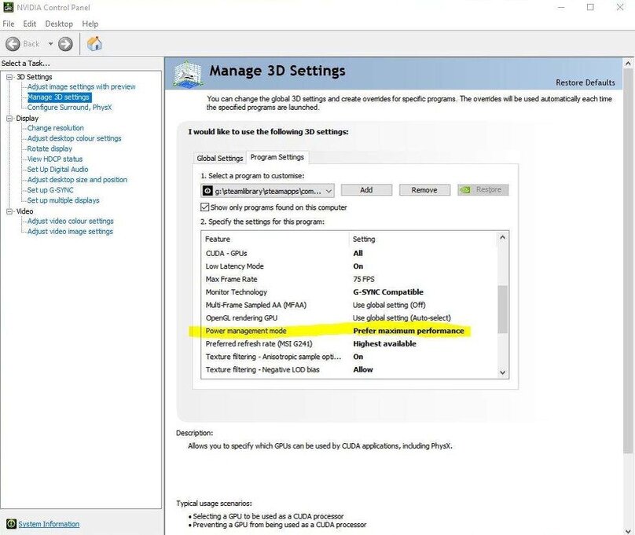
Task: Click the settings list scrollbar thumb
Action: tap(502, 310)
